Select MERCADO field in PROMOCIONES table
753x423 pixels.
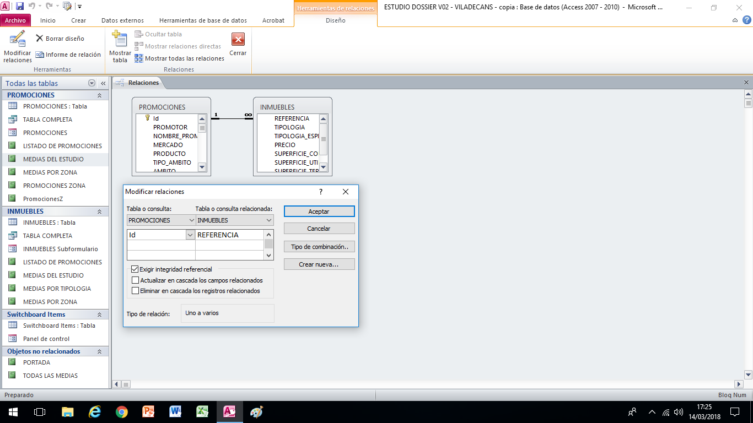pyautogui.click(x=168, y=145)
